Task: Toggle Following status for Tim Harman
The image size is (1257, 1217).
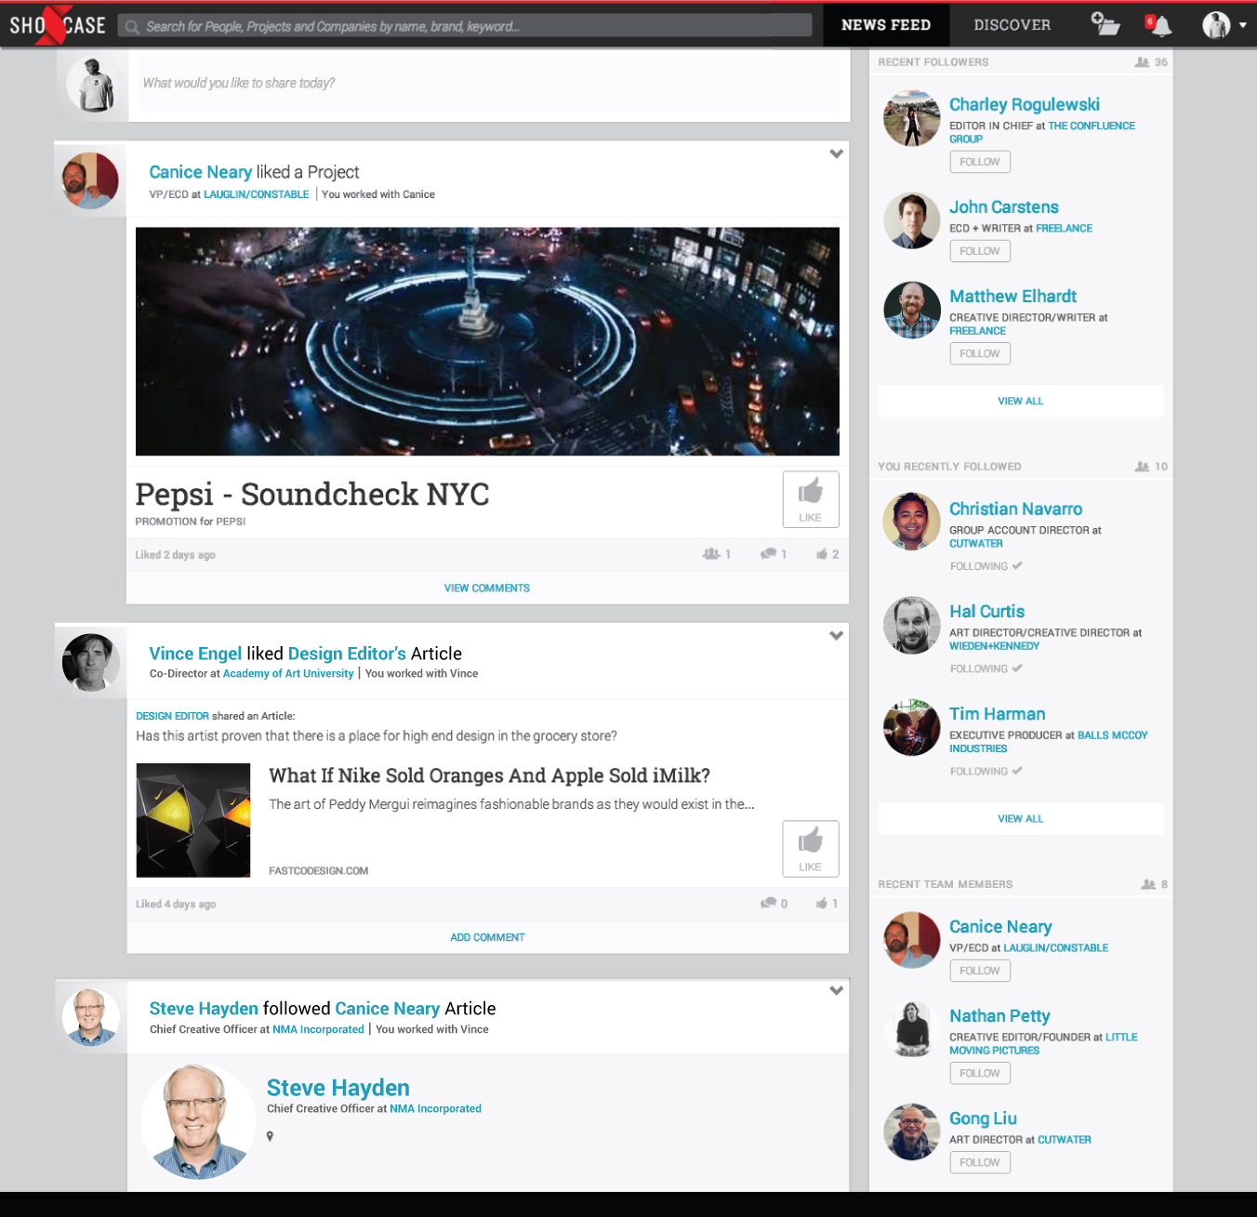Action: tap(986, 771)
